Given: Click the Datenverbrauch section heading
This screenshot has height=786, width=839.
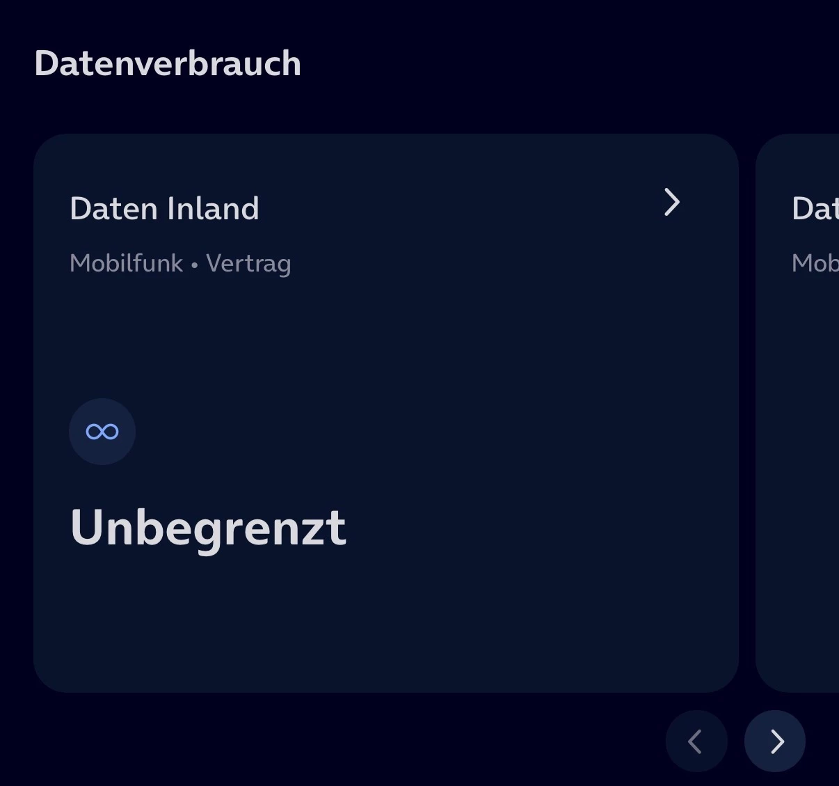Looking at the screenshot, I should (168, 63).
